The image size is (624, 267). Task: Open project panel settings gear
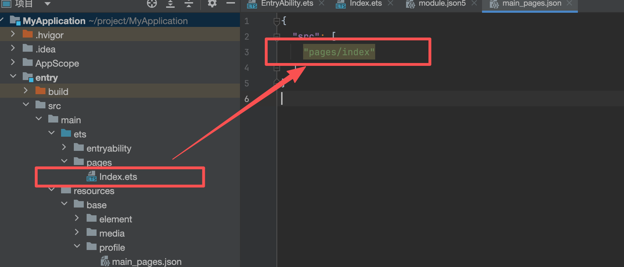pos(212,4)
